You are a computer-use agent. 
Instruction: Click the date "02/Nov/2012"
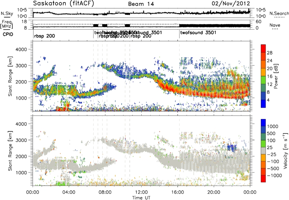(x=231, y=4)
